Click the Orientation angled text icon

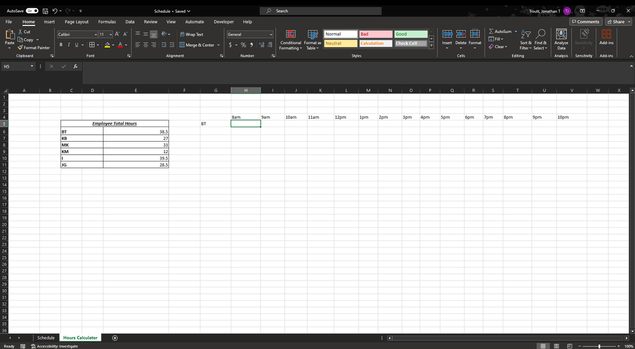[x=163, y=34]
